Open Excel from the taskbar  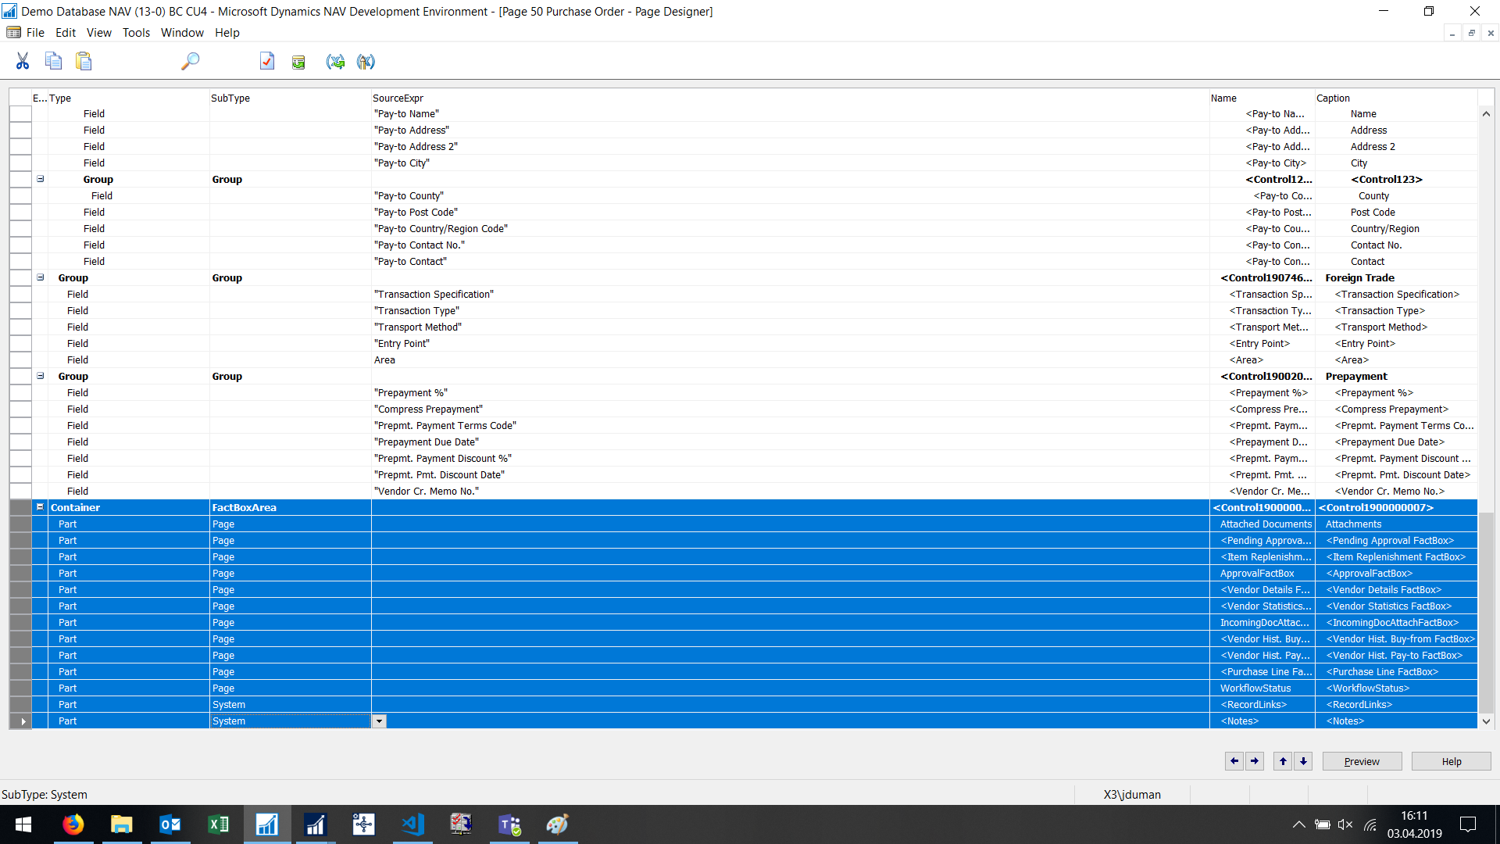pos(219,824)
